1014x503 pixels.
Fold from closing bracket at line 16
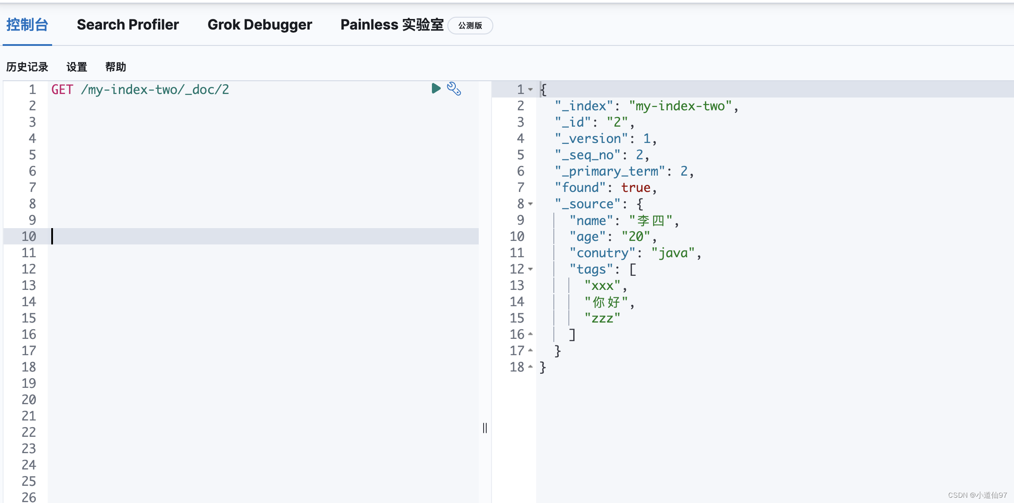(530, 334)
